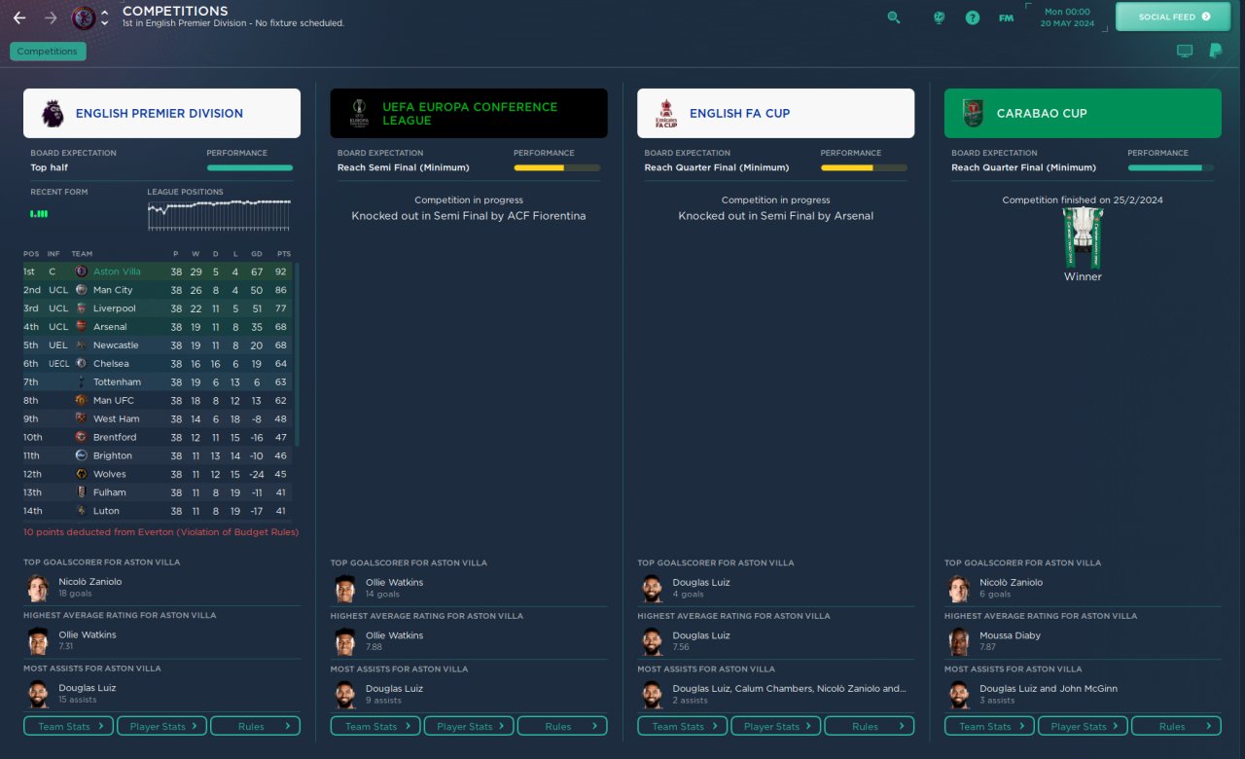This screenshot has height=759, width=1245.
Task: Open Player Stats for English Premier Division
Action: pyautogui.click(x=162, y=726)
